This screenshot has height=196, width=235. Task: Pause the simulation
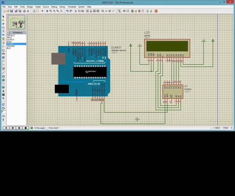19,128
